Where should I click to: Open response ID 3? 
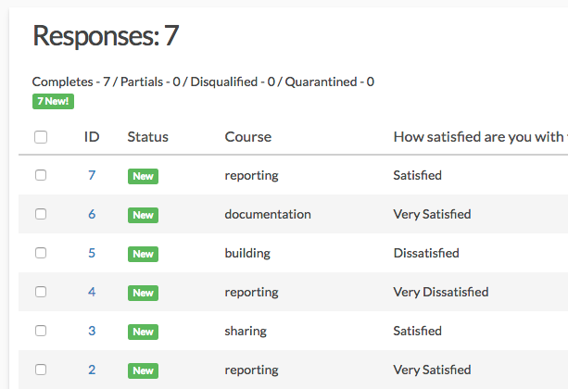[x=92, y=331]
